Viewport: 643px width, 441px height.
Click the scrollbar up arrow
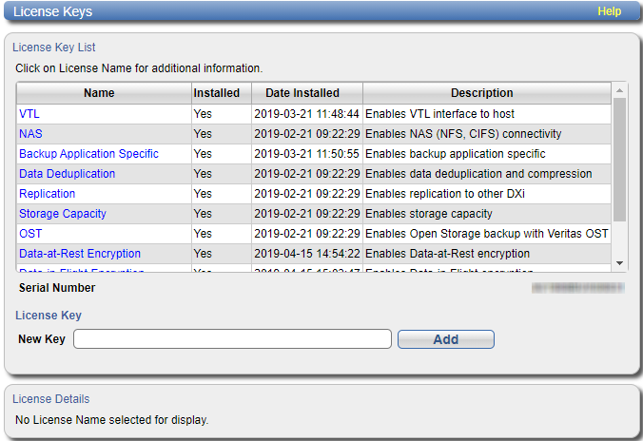pyautogui.click(x=619, y=90)
